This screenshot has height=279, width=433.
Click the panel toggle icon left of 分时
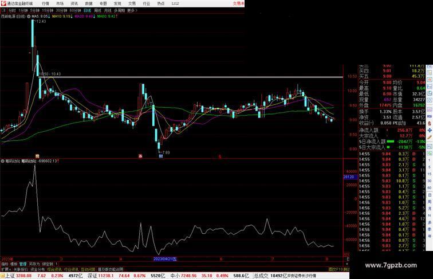point(3,10)
